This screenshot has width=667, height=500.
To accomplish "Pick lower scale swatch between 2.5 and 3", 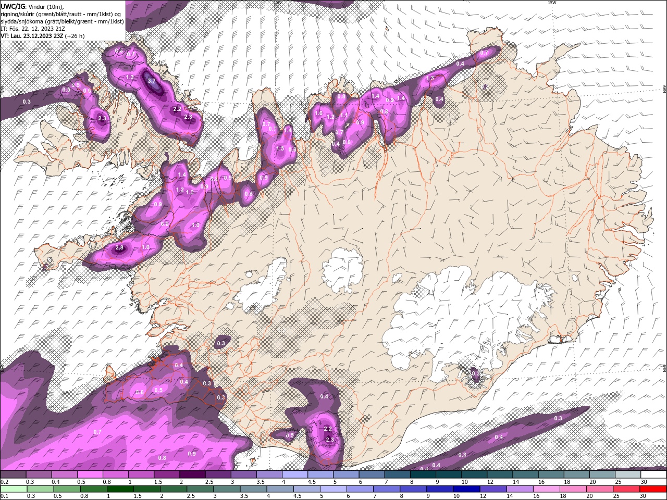I will point(200,489).
